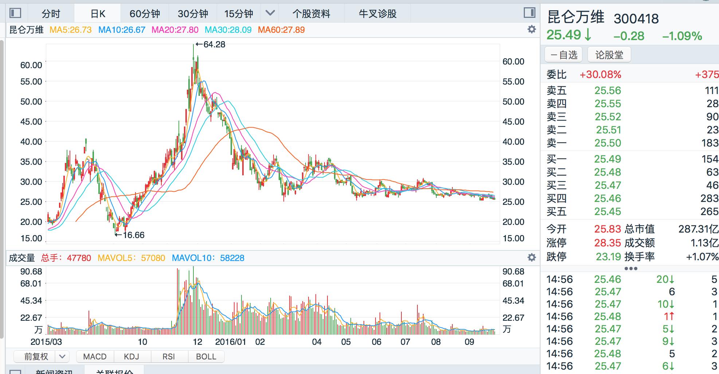Viewport: 719px width, 374px height.
Task: Show the MACD indicator
Action: [95, 357]
